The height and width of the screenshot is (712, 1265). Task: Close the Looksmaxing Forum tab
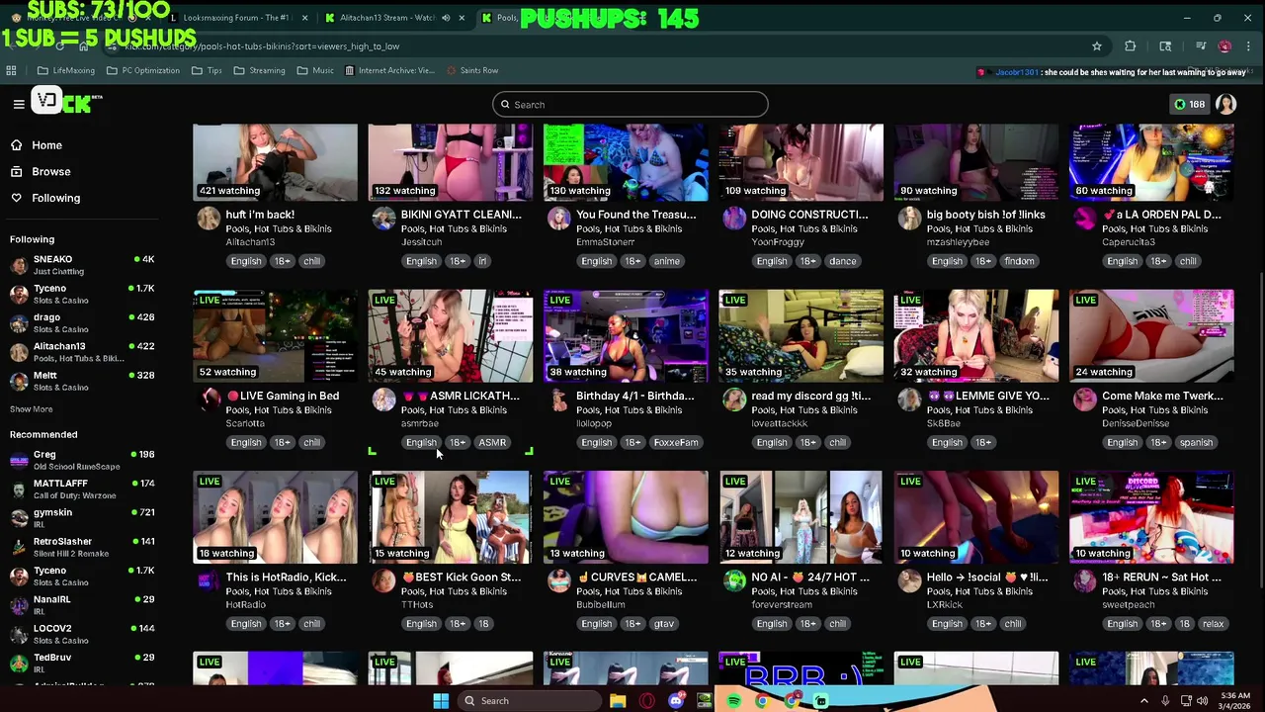(x=304, y=18)
